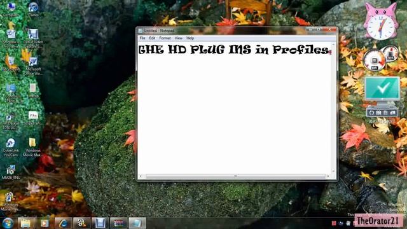Select the Microsoft Office Word shortcut

click(32, 66)
